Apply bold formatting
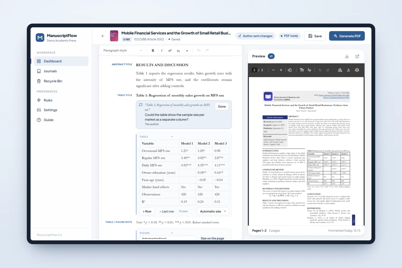 click(153, 50)
